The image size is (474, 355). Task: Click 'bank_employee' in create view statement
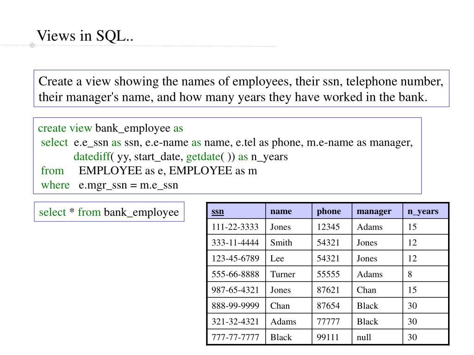point(133,129)
